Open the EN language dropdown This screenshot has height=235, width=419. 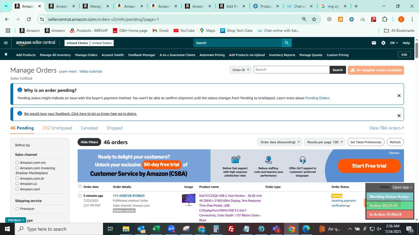[x=394, y=43]
